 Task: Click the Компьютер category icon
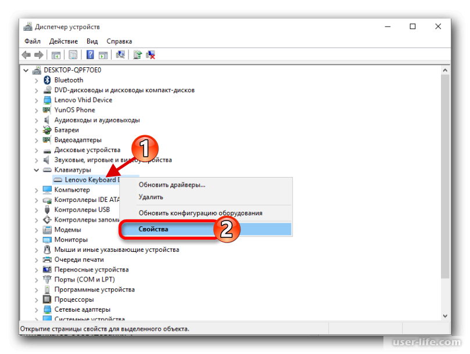pos(47,190)
